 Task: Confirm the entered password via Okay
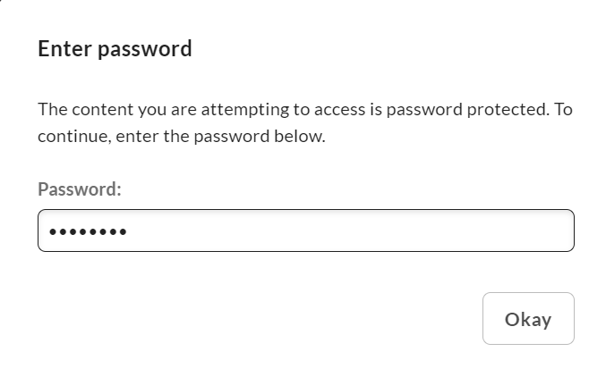point(528,319)
